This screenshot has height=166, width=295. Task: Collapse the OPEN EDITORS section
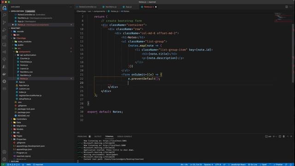pyautogui.click(x=18, y=11)
